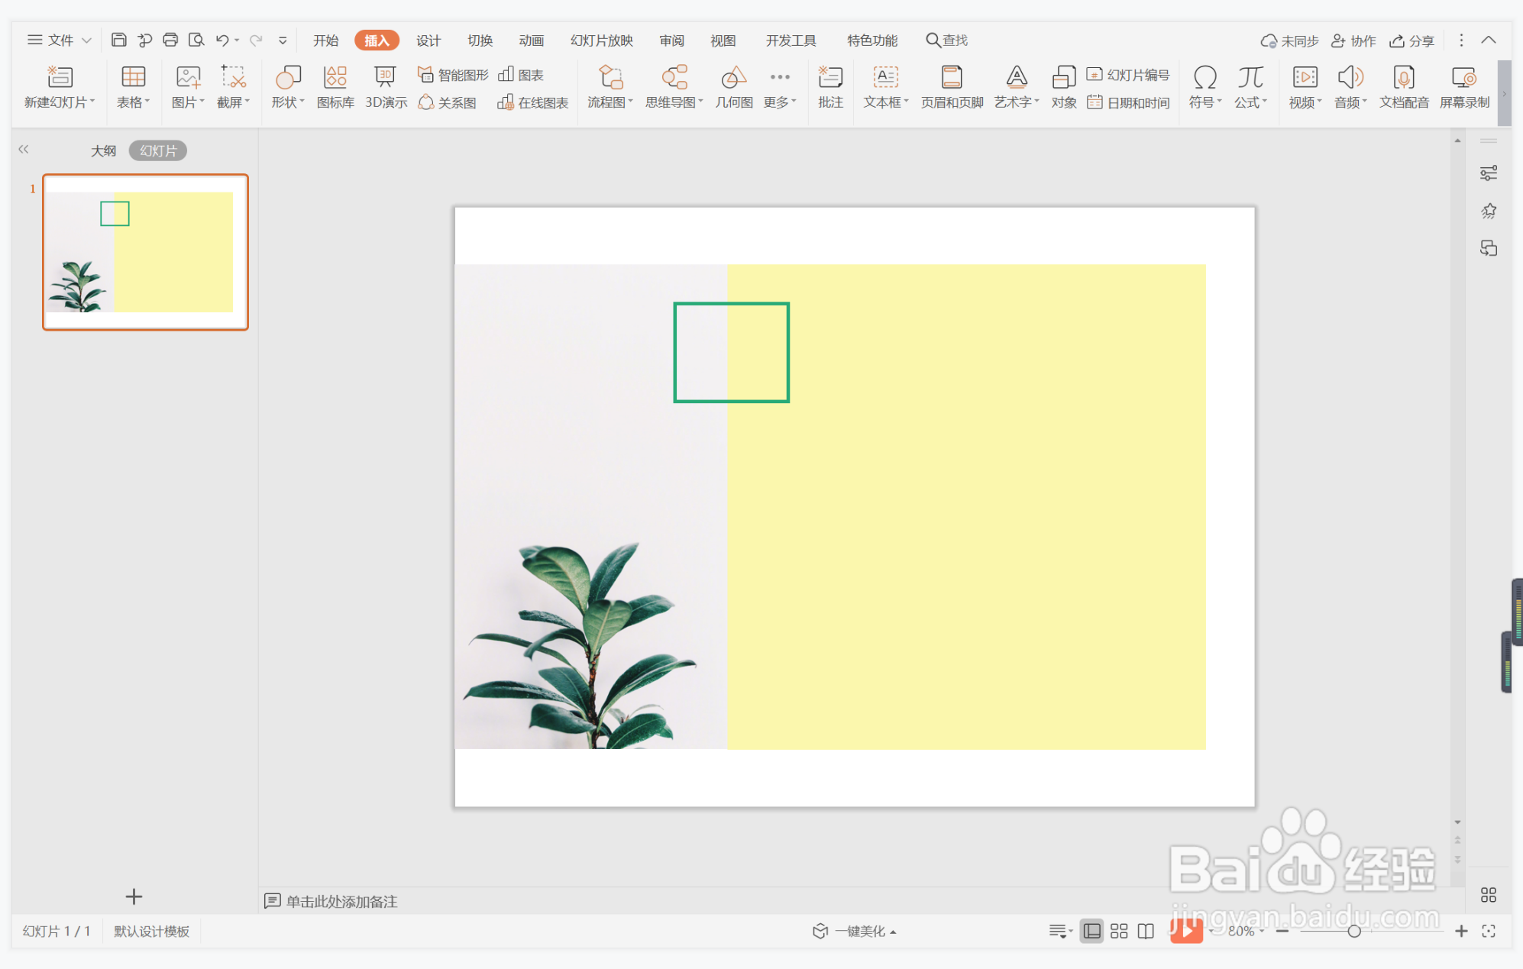Switch to Normal view in status bar

[1092, 931]
